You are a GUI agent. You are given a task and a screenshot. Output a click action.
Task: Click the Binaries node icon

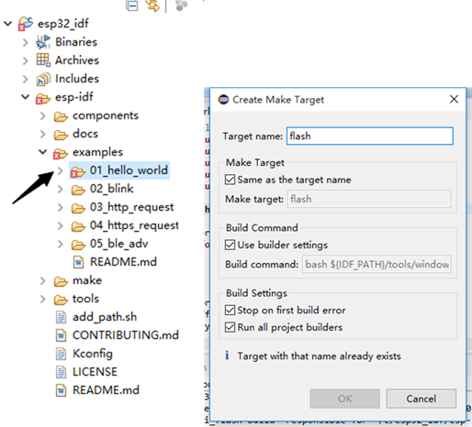(43, 42)
